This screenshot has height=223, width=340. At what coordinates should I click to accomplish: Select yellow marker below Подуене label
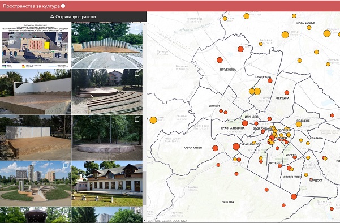coord(299,125)
